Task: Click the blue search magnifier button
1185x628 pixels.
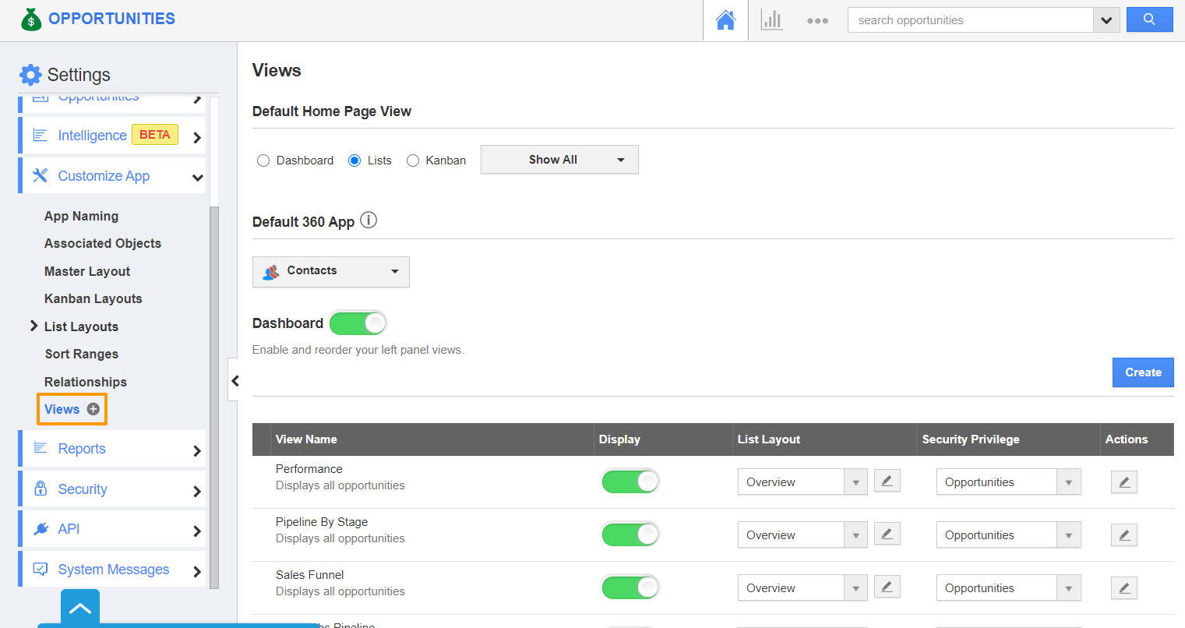Action: click(x=1149, y=20)
